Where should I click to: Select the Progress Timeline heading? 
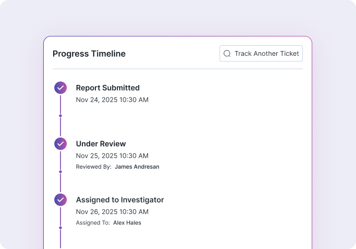[x=89, y=54]
